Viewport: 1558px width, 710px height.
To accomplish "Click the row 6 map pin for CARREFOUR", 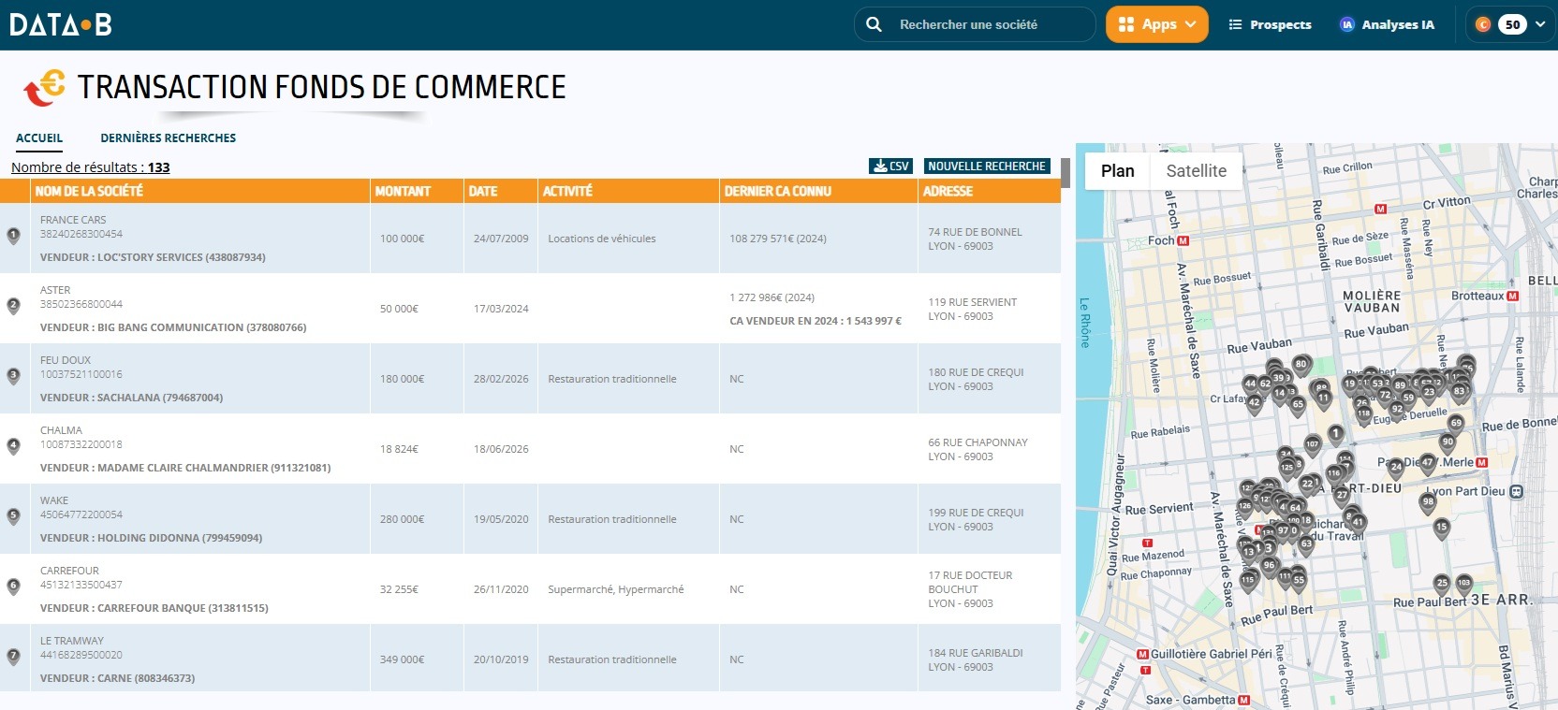I will pos(13,587).
